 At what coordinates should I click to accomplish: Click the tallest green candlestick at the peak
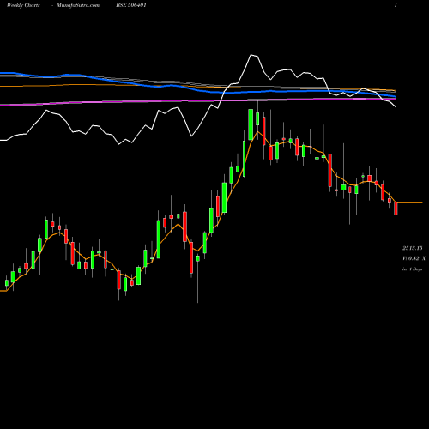[x=251, y=124]
